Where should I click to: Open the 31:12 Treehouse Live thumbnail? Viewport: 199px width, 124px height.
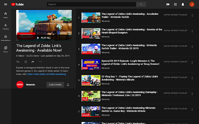(x=91, y=96)
